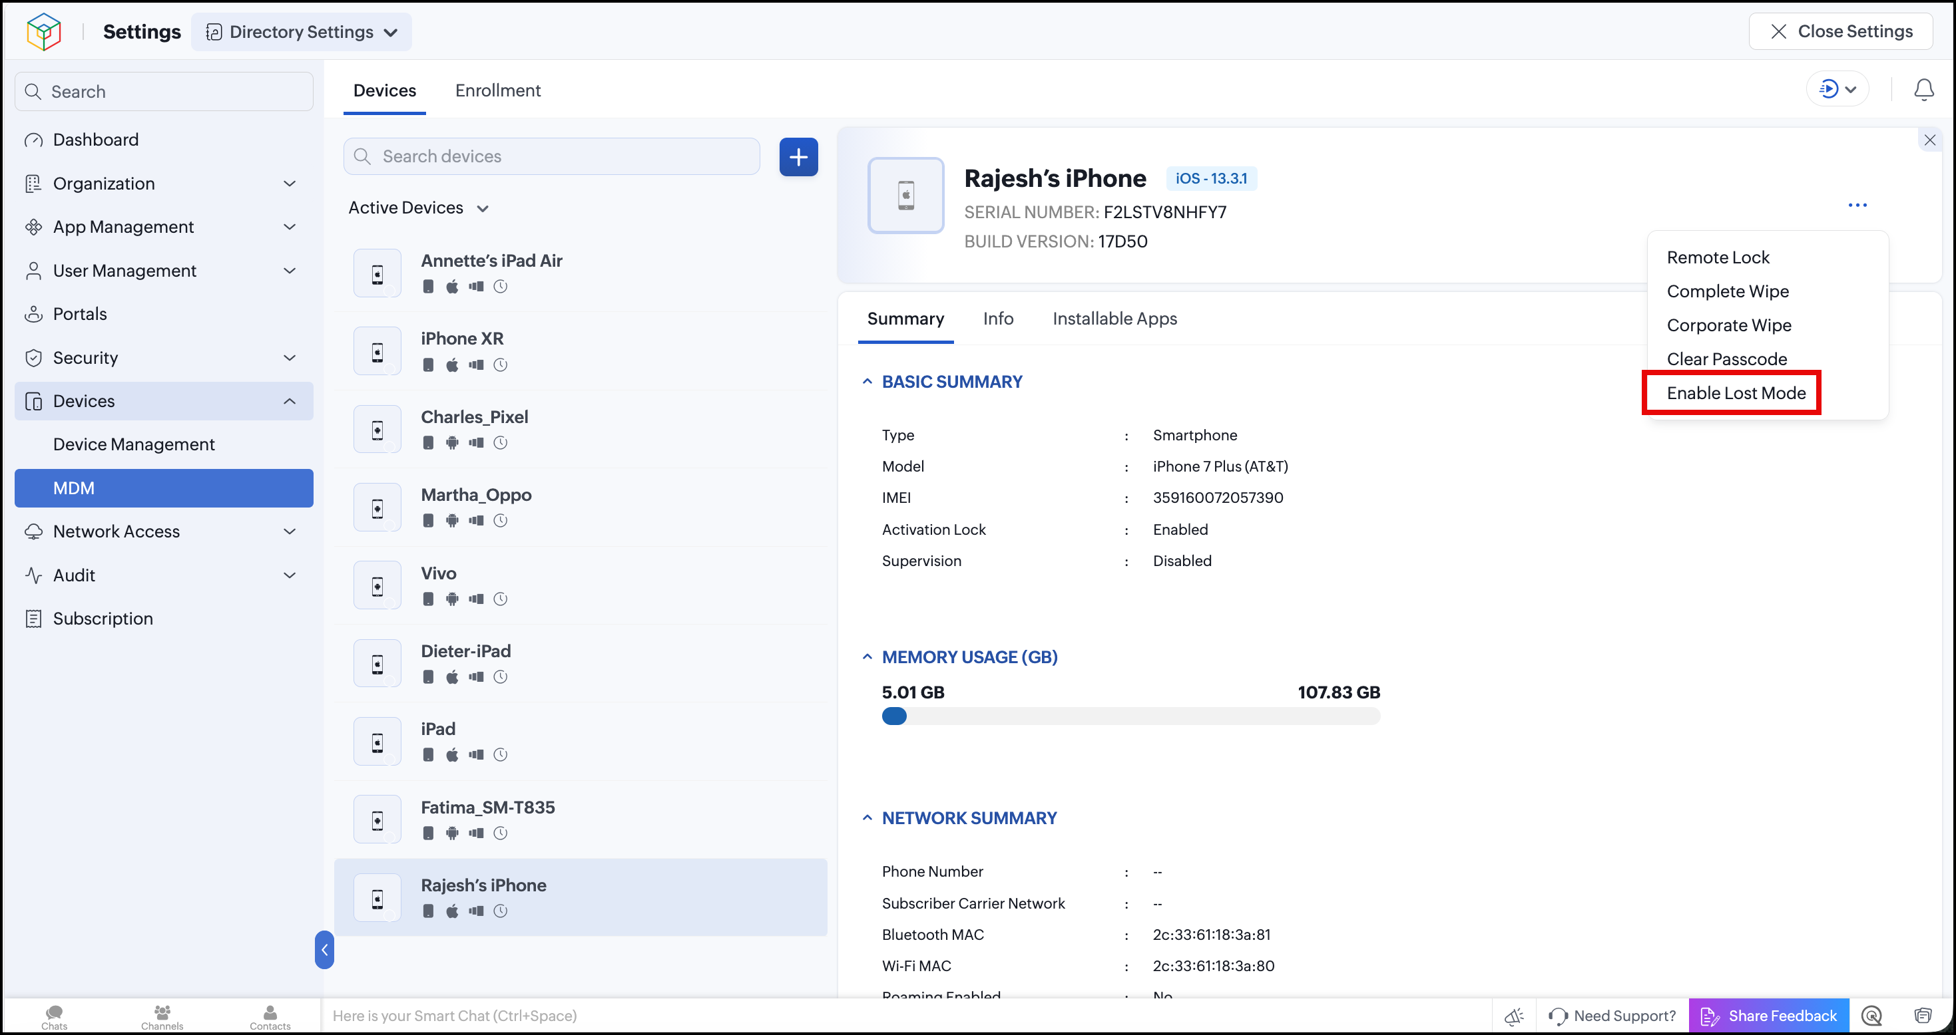
Task: Click the Share Feedback button
Action: pos(1768,1016)
